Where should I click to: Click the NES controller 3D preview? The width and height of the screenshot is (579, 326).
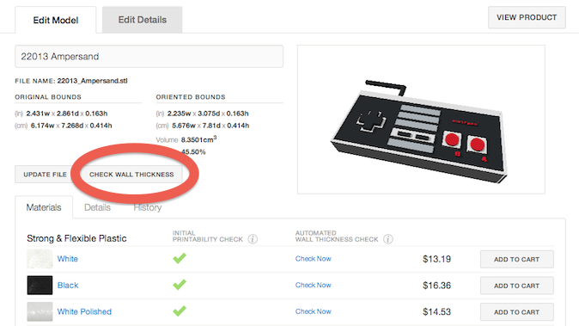(421, 120)
